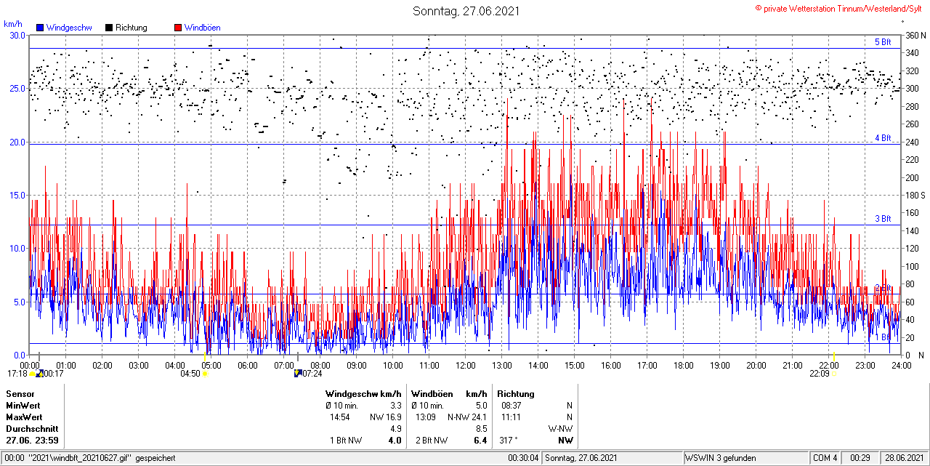Click the Windböen km/h column header
930x466 pixels.
pos(448,394)
